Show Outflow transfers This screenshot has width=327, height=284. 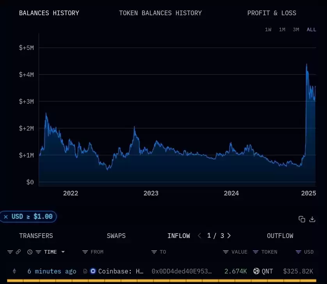coord(280,236)
